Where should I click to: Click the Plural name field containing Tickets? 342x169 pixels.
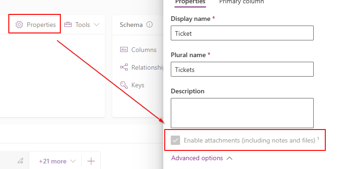242,69
